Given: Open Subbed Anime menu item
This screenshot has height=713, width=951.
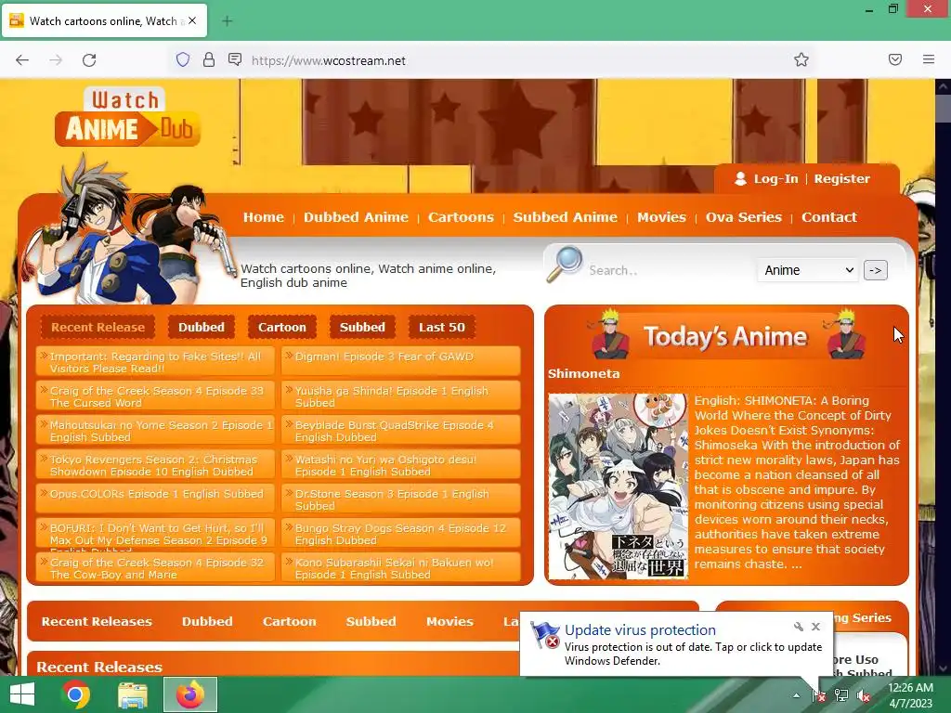Looking at the screenshot, I should (566, 217).
